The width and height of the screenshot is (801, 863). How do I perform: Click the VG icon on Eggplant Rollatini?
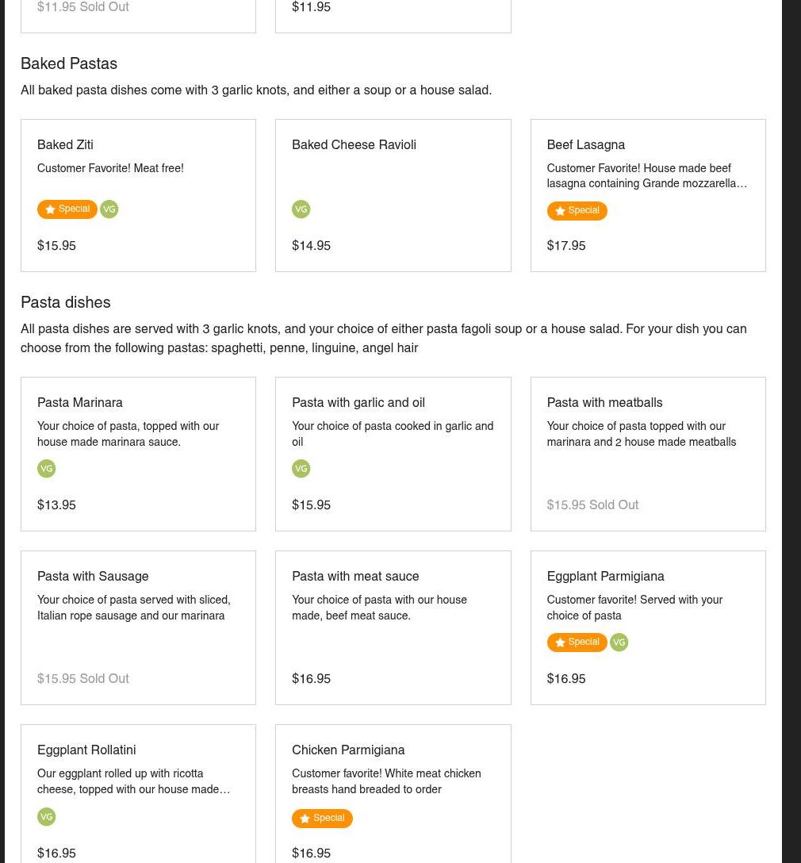[x=47, y=817]
